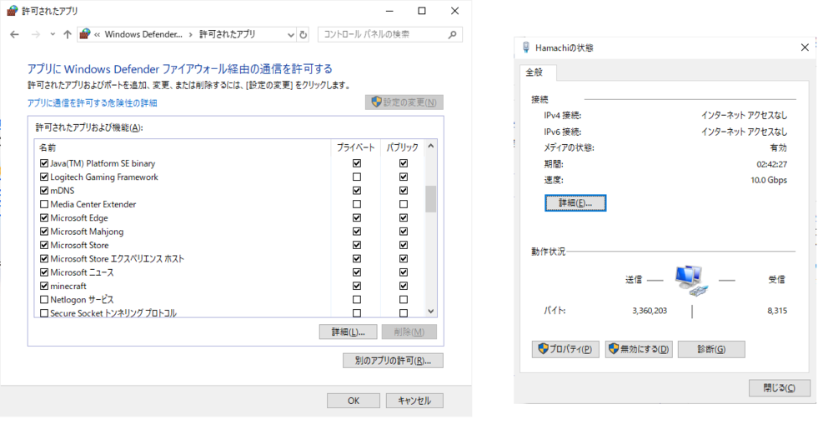This screenshot has width=833, height=434.
Task: Toggle mDNS public checkbox
Action: click(404, 191)
